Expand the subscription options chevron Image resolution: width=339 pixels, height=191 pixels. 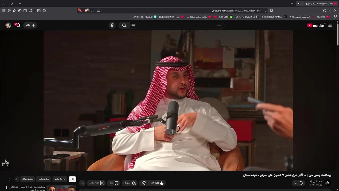[x=296, y=183]
